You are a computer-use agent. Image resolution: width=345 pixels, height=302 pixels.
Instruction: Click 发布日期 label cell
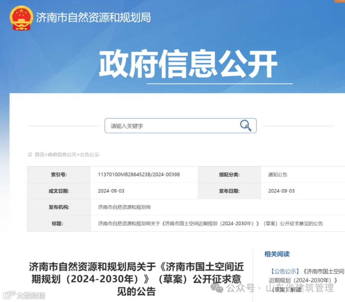coord(229,191)
